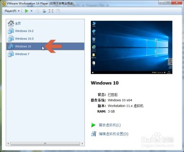Expand the power options dropdown arrow beside play
The width and height of the screenshot is (184, 152).
pyautogui.click(x=31, y=11)
